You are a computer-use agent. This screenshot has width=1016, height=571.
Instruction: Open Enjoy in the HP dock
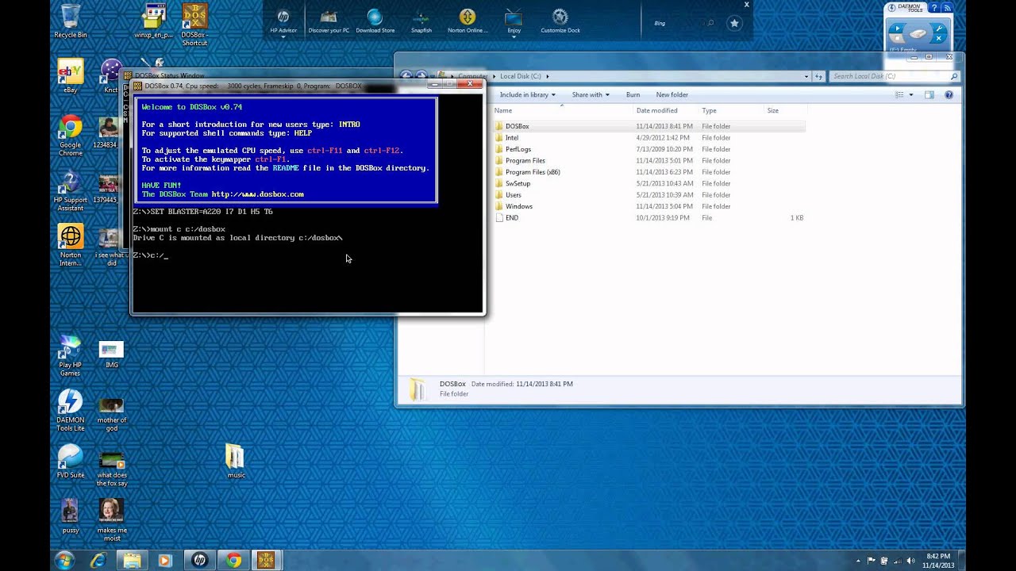(514, 21)
